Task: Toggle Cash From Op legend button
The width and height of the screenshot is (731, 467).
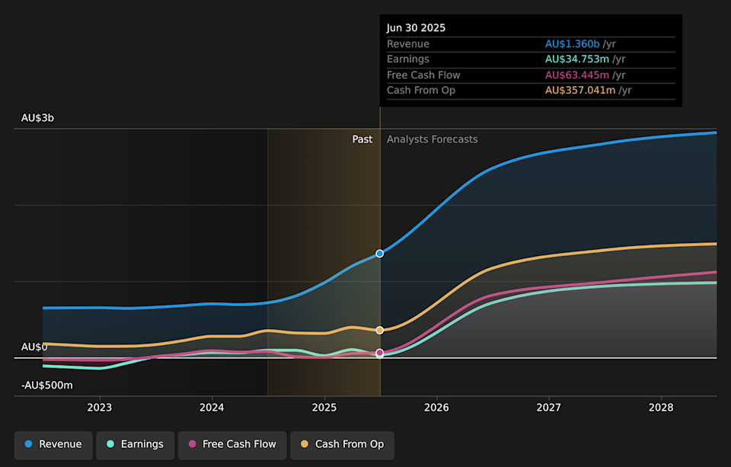Action: (x=342, y=444)
